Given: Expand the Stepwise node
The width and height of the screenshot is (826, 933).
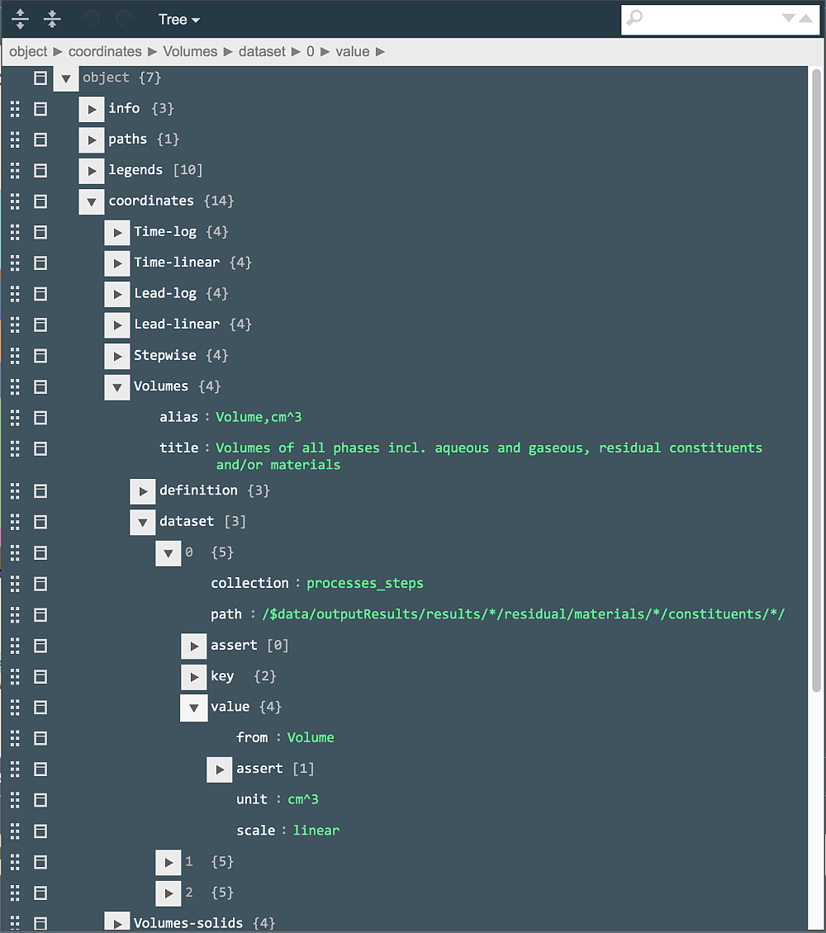Looking at the screenshot, I should (116, 355).
